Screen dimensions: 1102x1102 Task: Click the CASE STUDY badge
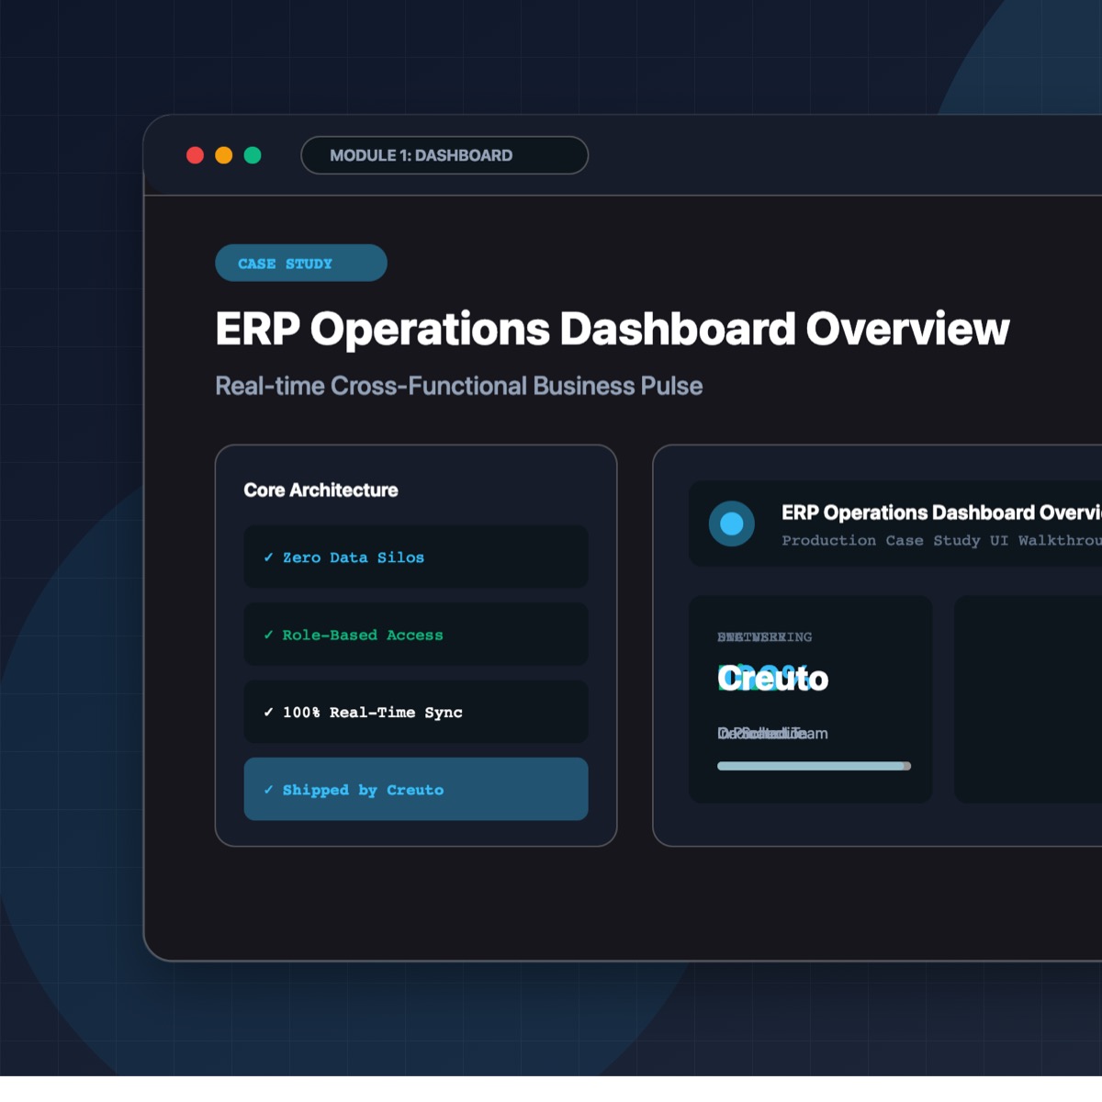tap(301, 264)
